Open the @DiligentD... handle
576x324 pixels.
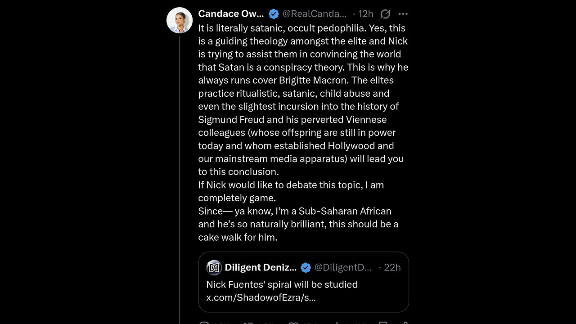(342, 267)
